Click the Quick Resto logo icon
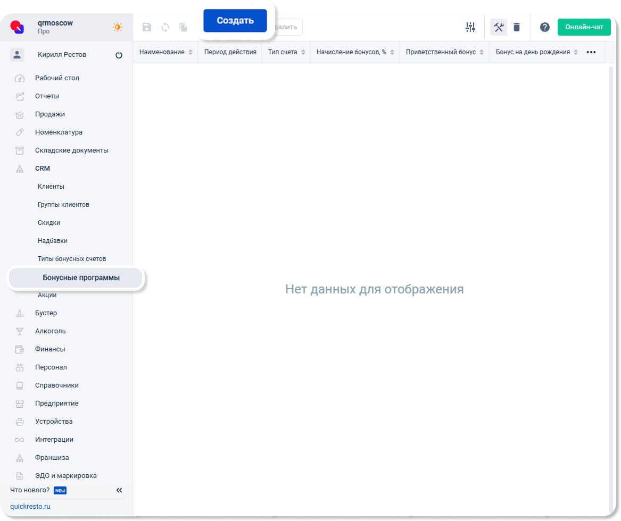The image size is (621, 521). tap(17, 27)
